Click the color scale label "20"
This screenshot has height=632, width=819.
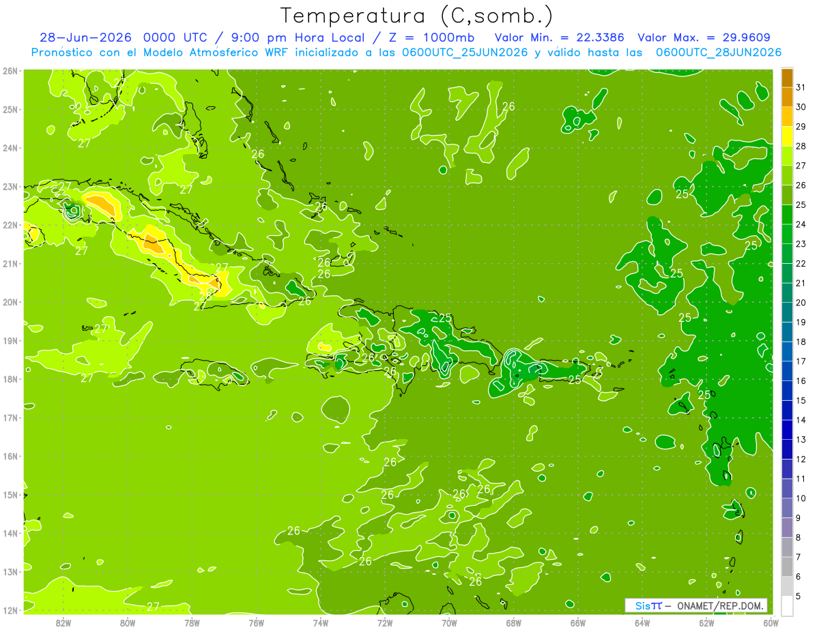801,303
